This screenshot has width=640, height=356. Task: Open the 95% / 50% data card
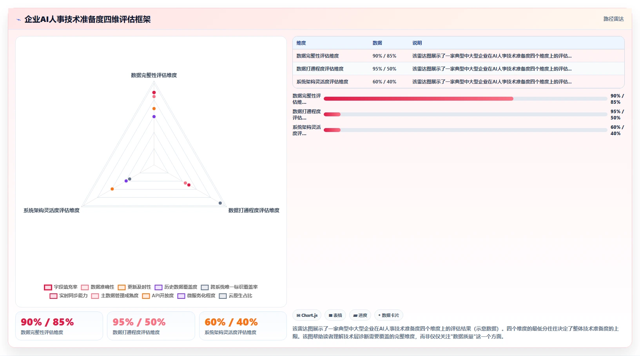151,326
